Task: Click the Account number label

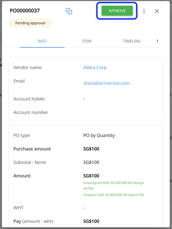Action: pos(31,112)
